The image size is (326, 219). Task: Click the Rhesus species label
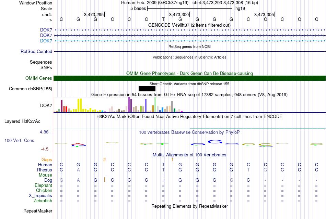tap(45, 170)
